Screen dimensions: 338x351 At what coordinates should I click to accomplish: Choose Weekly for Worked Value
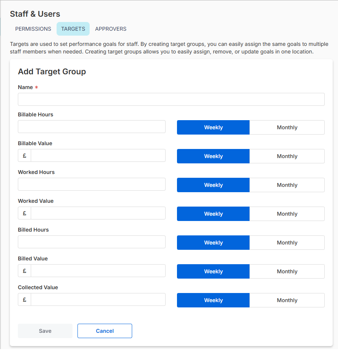pyautogui.click(x=213, y=214)
